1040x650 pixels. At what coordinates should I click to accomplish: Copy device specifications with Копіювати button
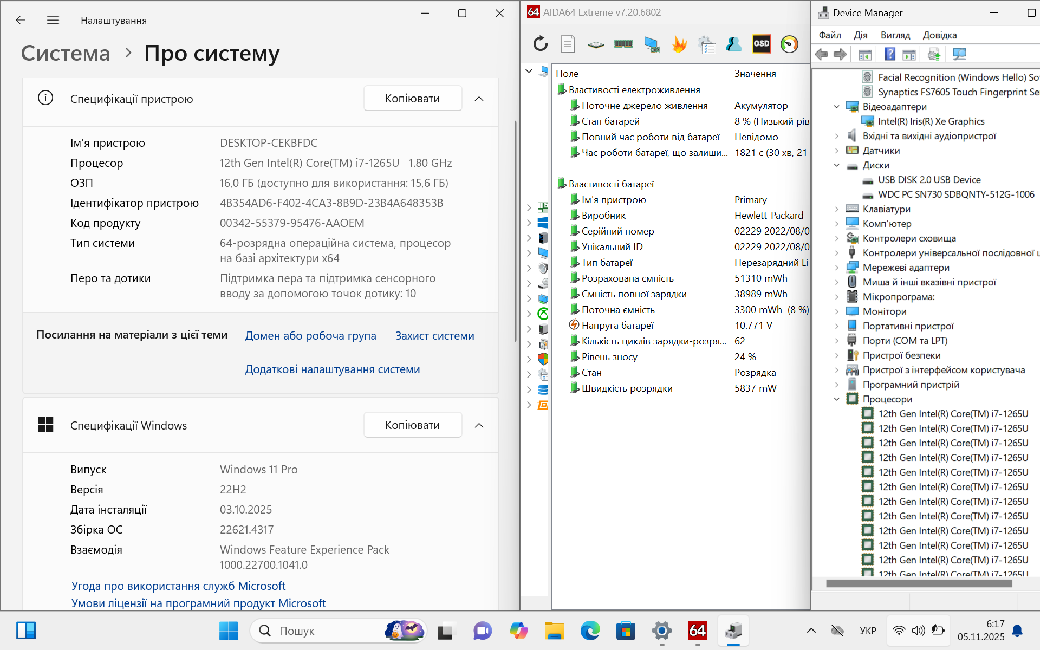pos(412,99)
